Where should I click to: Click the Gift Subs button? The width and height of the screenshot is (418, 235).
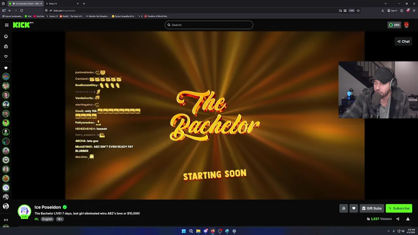(372, 208)
